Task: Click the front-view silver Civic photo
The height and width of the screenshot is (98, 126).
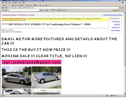Action: click(17, 77)
